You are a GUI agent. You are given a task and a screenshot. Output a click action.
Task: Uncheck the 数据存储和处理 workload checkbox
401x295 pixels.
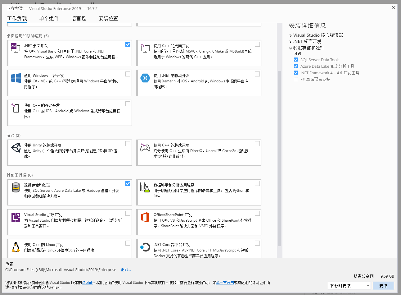point(128,183)
